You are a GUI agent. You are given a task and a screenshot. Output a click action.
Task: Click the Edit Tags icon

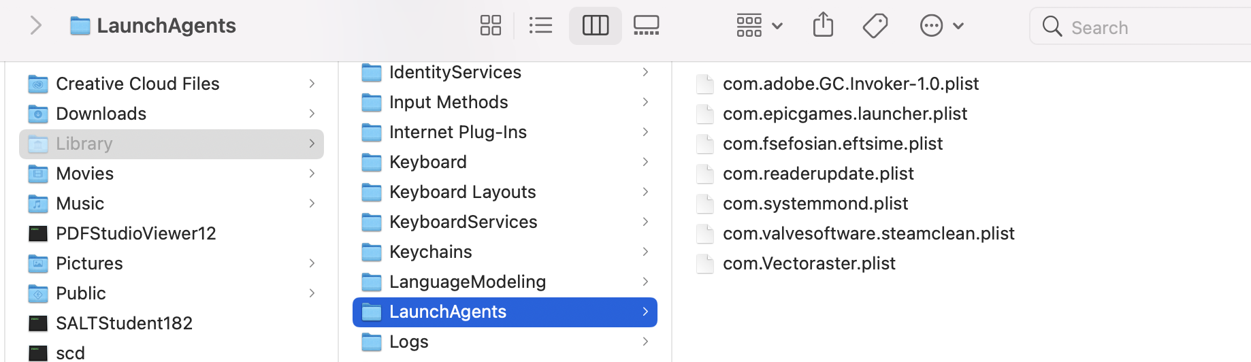pyautogui.click(x=875, y=26)
